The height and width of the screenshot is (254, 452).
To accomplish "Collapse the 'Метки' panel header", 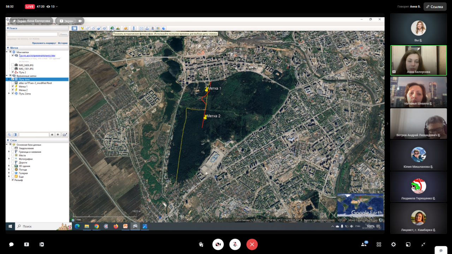I will (37, 48).
